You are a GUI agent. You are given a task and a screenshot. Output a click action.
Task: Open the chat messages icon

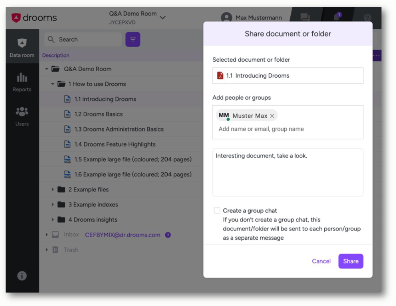tap(305, 17)
